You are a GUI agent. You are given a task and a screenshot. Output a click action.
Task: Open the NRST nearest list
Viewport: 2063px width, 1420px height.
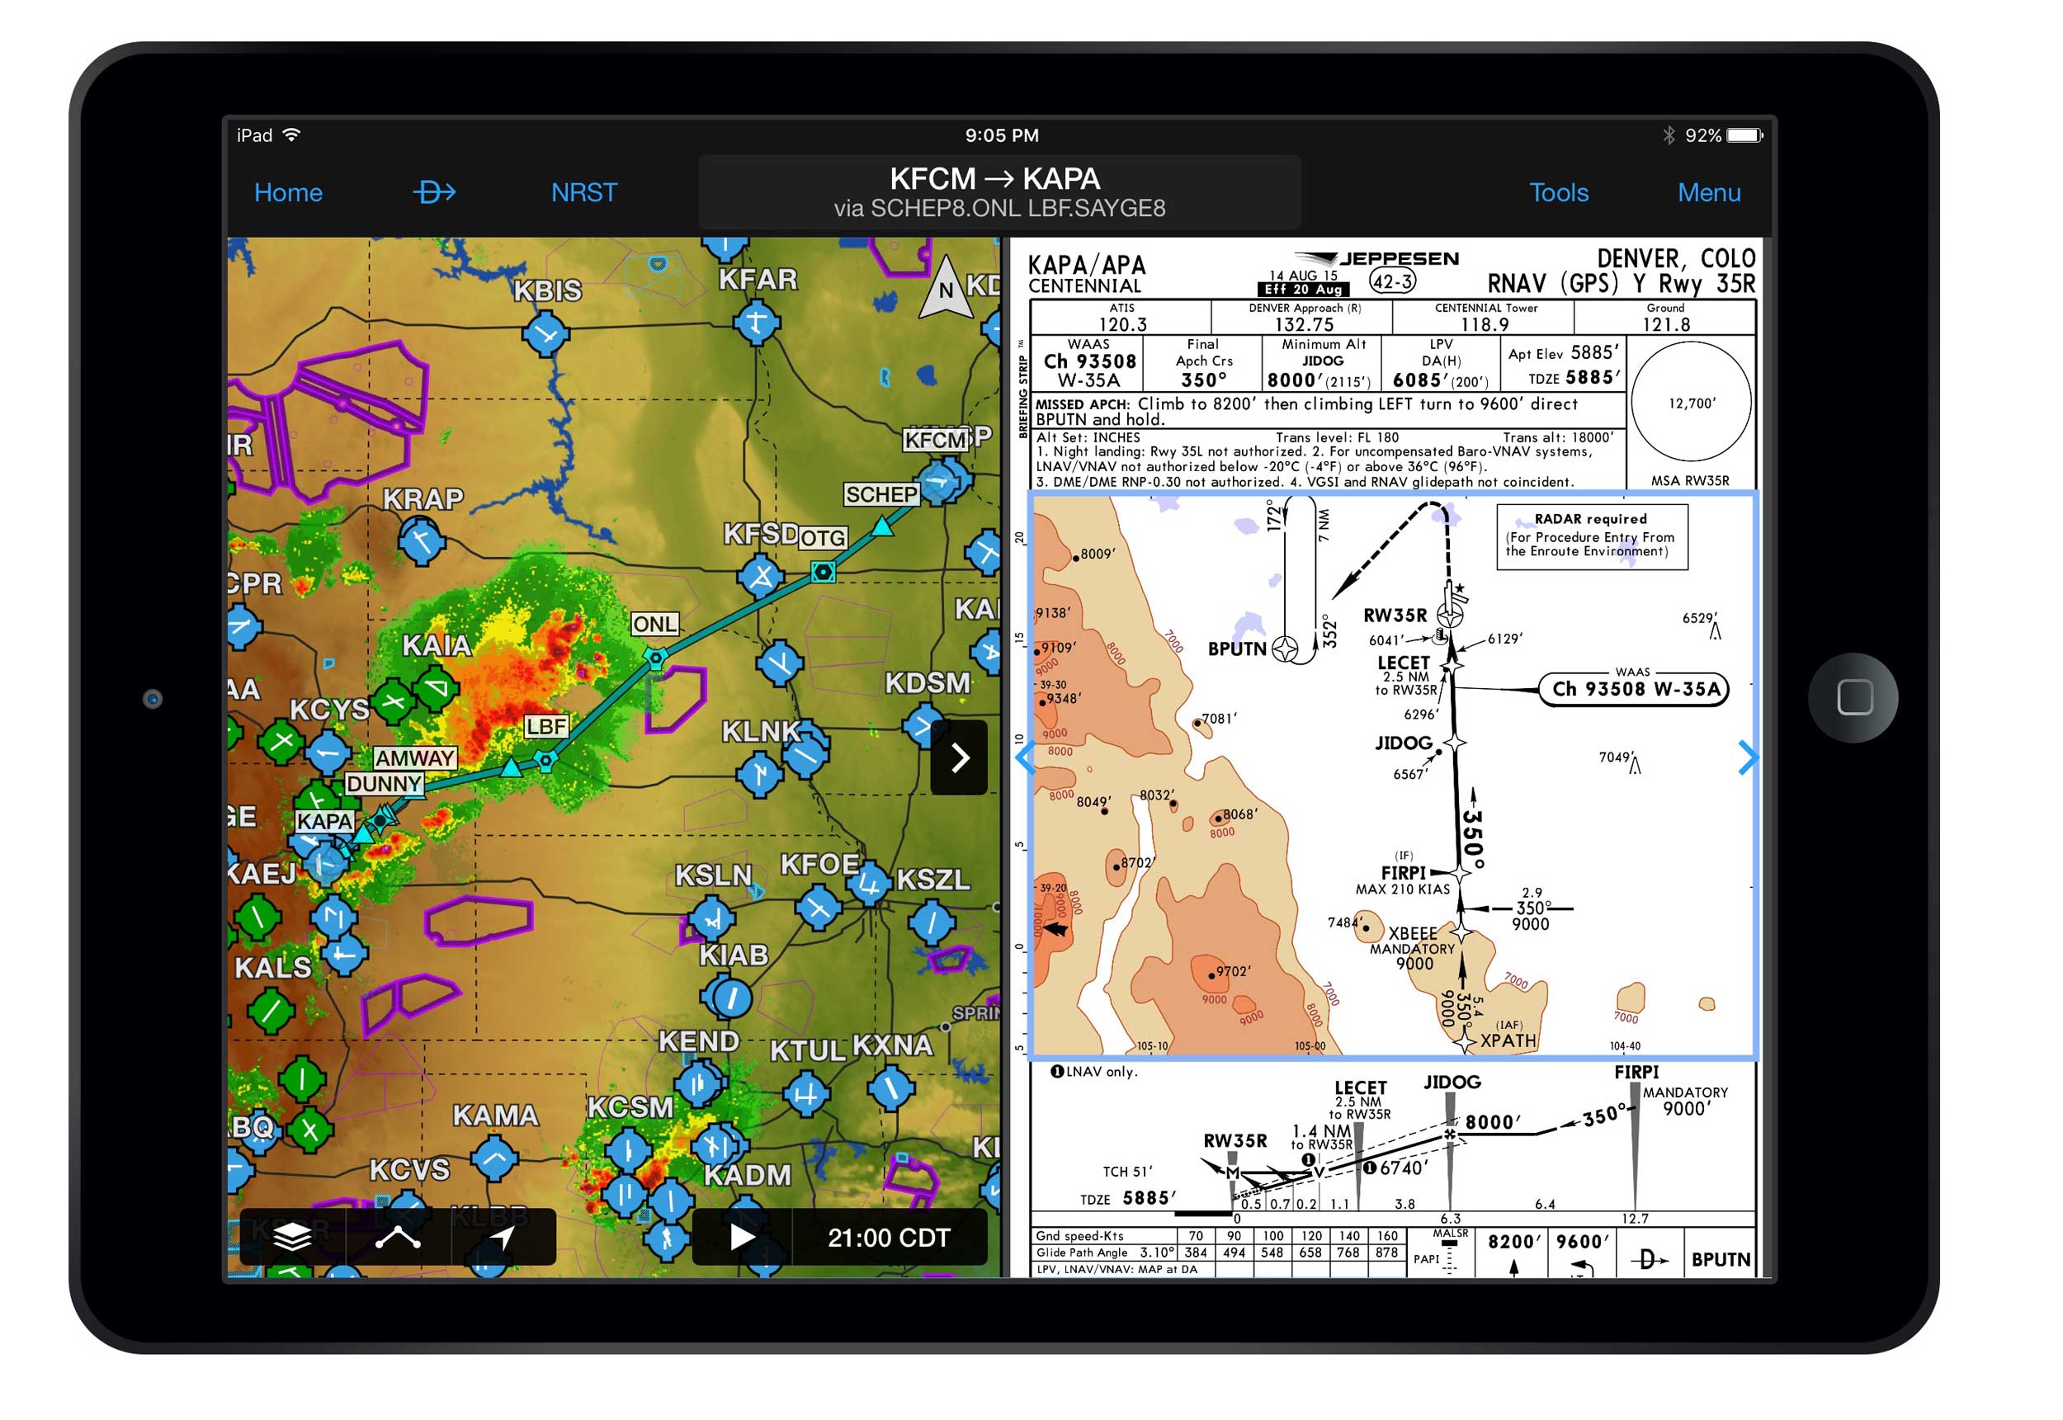point(583,192)
